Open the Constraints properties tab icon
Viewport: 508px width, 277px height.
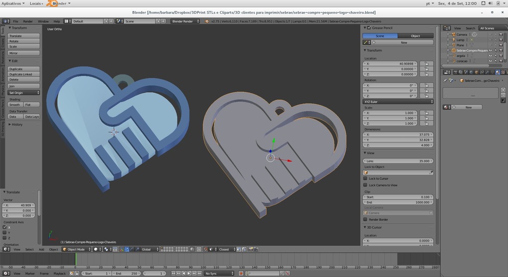coord(482,72)
